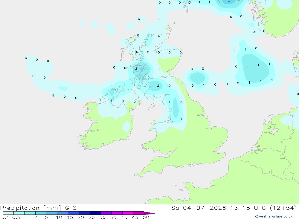
Task: Click the over-50 mm arrow tip of legend
Action: [x=149, y=213]
